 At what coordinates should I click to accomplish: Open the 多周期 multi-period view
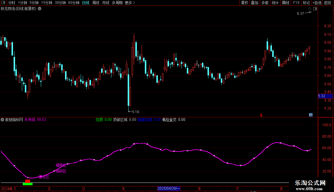pyautogui.click(x=117, y=3)
